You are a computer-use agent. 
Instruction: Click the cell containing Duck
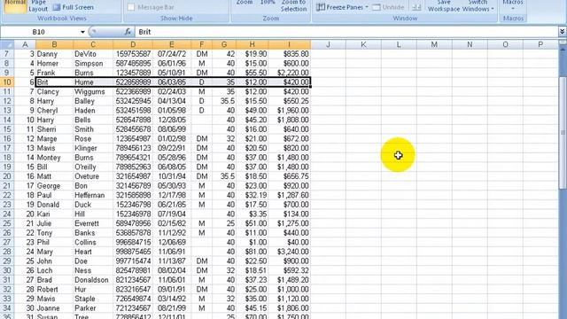(x=93, y=205)
